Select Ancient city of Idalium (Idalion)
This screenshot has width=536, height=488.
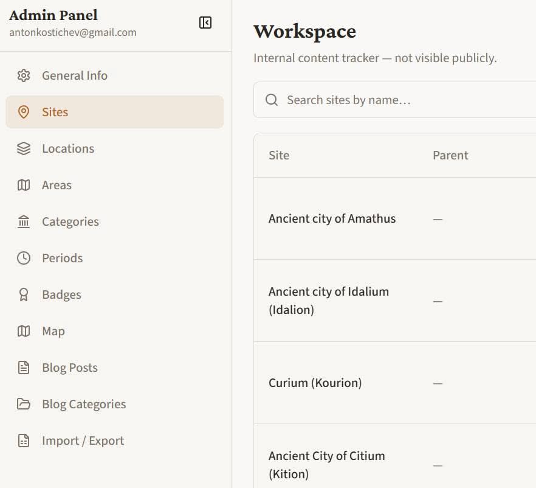pyautogui.click(x=395, y=301)
